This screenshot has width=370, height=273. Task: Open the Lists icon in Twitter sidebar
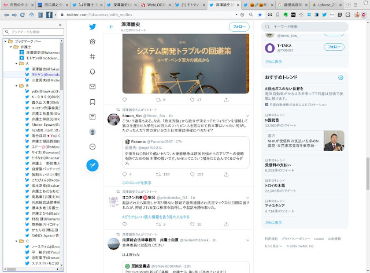click(x=92, y=117)
